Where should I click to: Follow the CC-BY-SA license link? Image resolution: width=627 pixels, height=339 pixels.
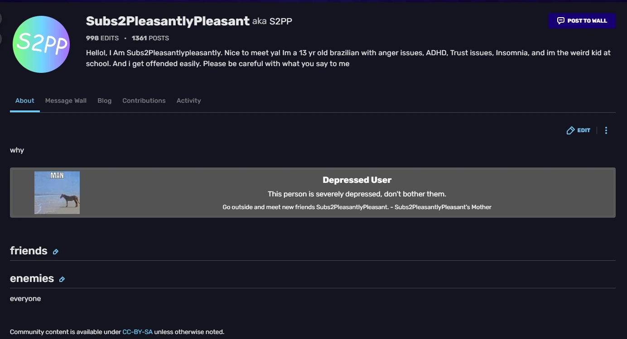coord(137,332)
